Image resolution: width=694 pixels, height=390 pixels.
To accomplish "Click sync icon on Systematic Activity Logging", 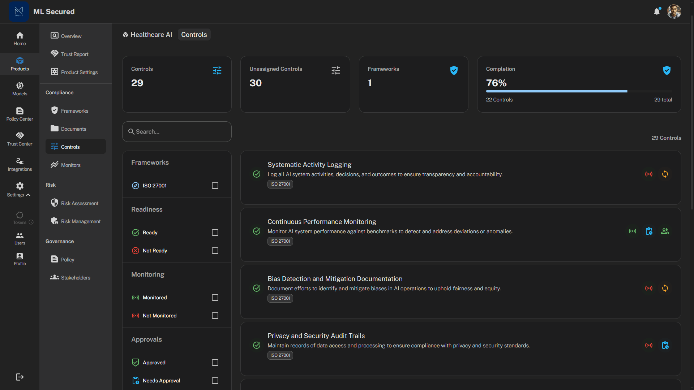I will 665,174.
